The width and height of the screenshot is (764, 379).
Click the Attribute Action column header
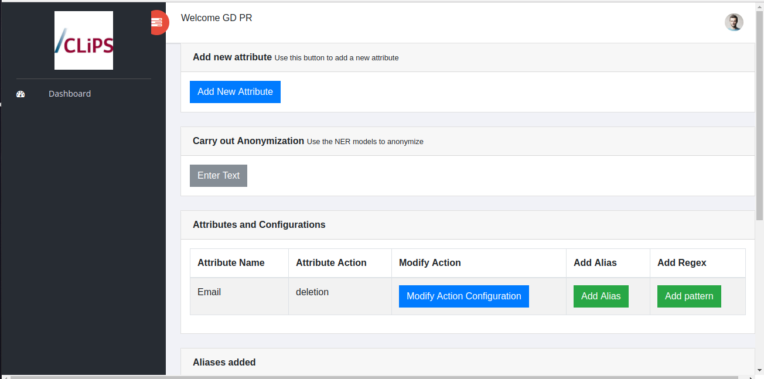(x=340, y=263)
